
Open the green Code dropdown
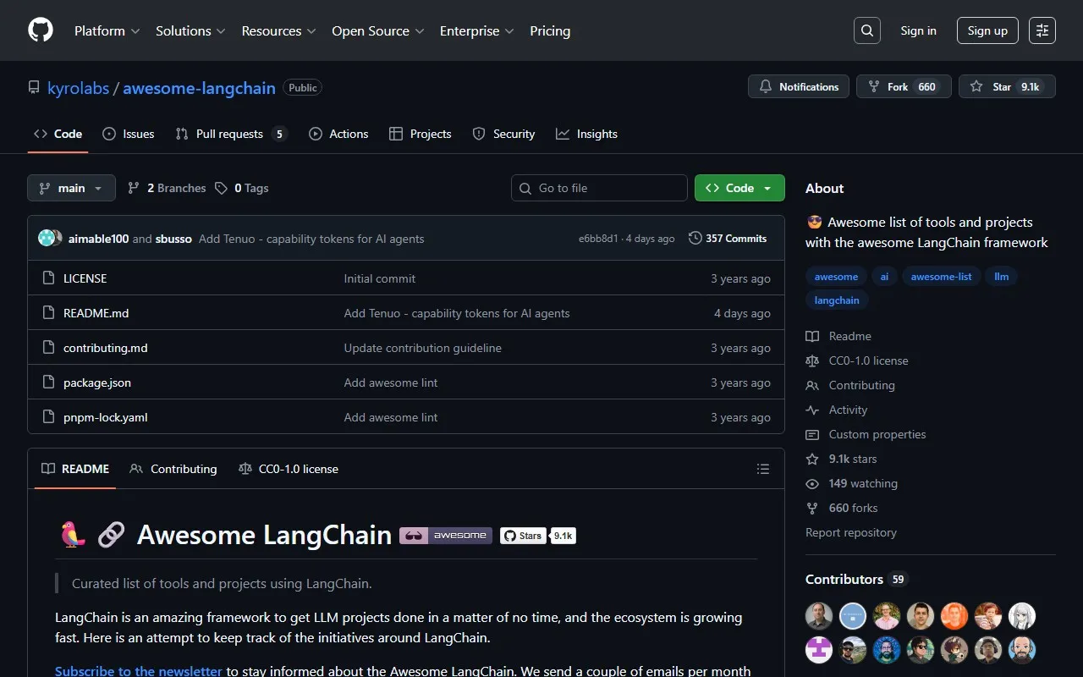pyautogui.click(x=739, y=187)
